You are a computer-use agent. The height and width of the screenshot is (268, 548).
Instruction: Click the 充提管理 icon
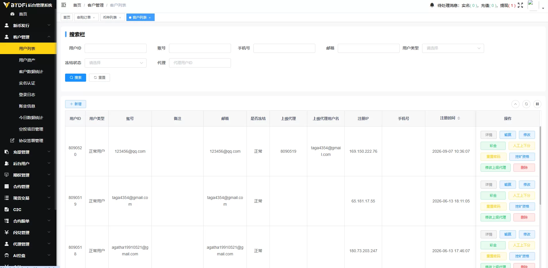pyautogui.click(x=7, y=152)
